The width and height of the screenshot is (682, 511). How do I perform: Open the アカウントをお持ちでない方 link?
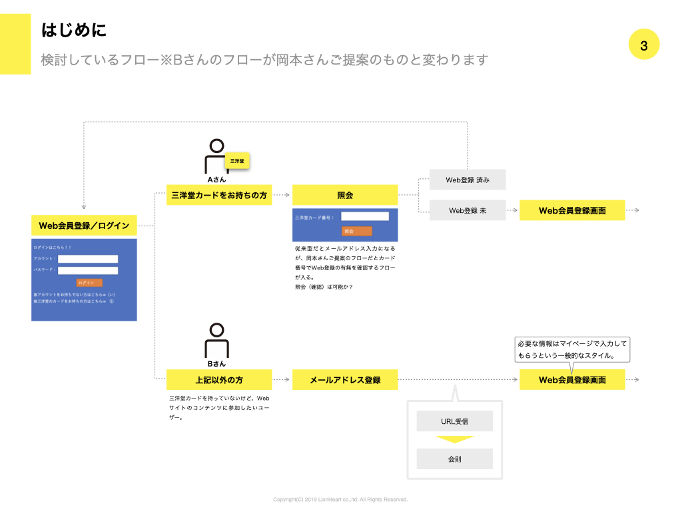[75, 294]
